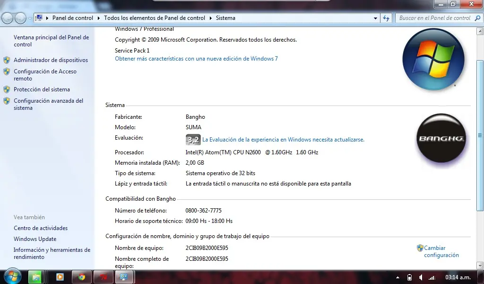Image resolution: width=484 pixels, height=284 pixels.
Task: Click the volume speaker tray icon
Action: pyautogui.click(x=420, y=277)
